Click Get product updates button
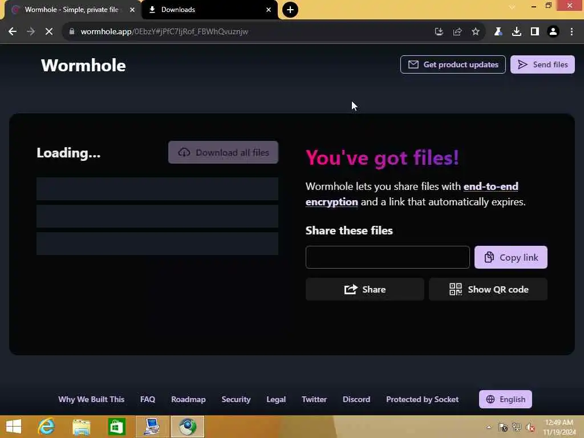The width and height of the screenshot is (584, 438). pyautogui.click(x=453, y=64)
